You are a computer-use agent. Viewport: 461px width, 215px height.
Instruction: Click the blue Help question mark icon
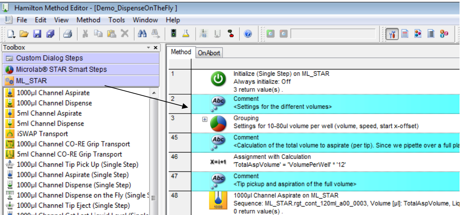click(x=248, y=34)
